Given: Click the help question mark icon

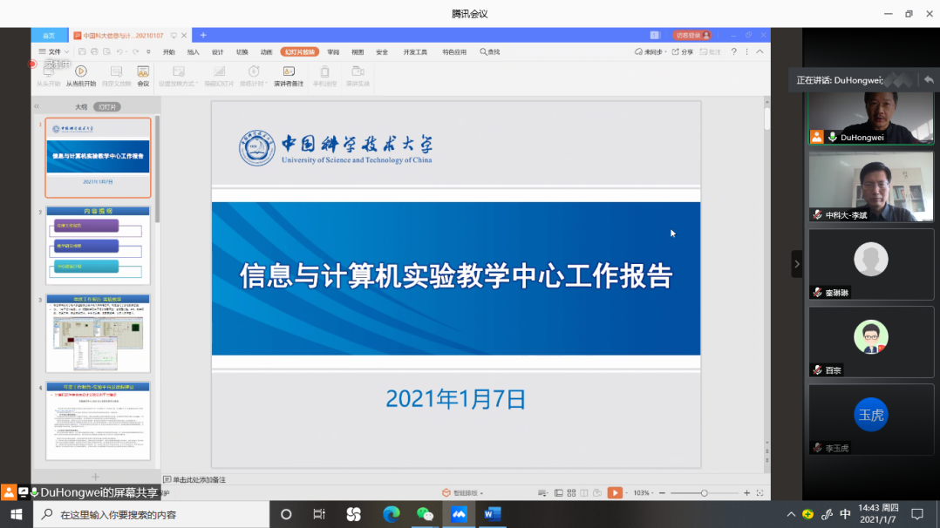Looking at the screenshot, I should [734, 52].
